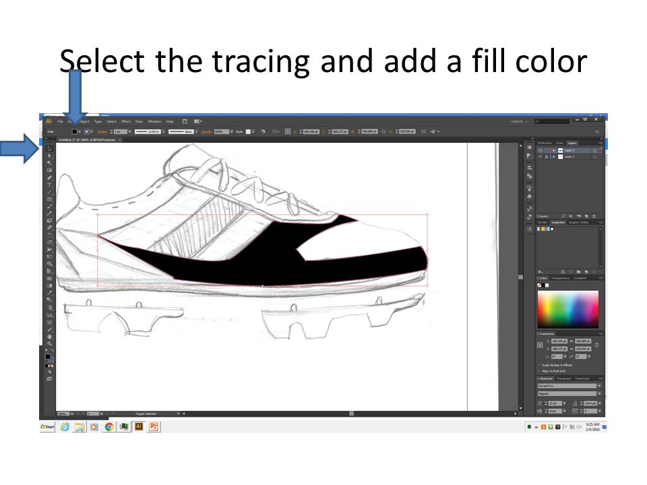Viewport: 647px width, 485px height.
Task: Select the Selection tool in tools panel
Action: (x=49, y=148)
